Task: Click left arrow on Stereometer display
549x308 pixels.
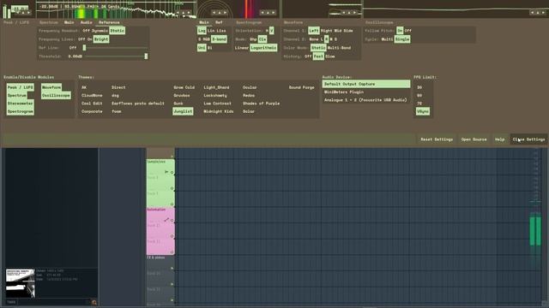Action: click(214, 13)
